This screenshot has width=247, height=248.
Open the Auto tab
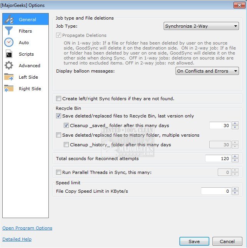tap(25, 42)
